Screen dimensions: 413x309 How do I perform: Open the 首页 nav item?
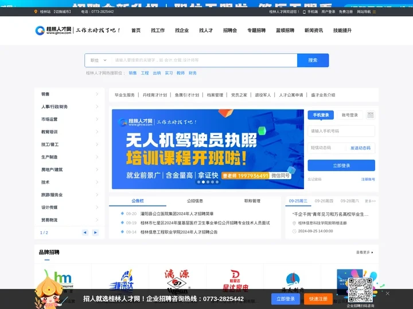point(136,30)
